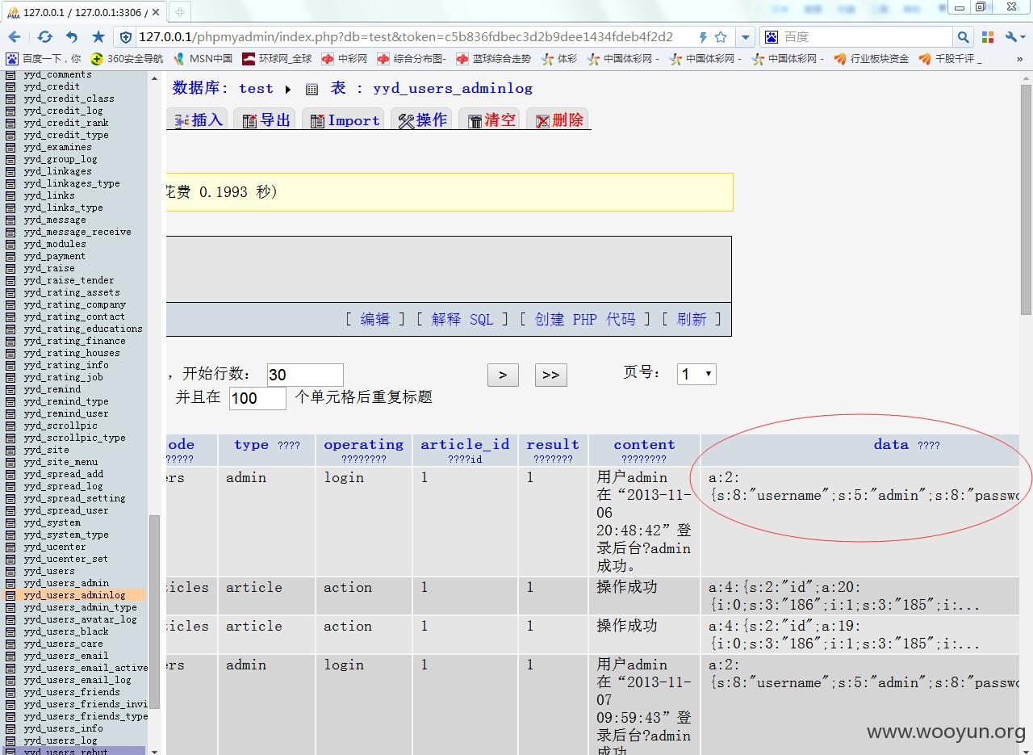Screen dimensions: 1033x755
Task: Click the yyd_users_adminlog table breadcrumb link
Action: click(x=453, y=88)
